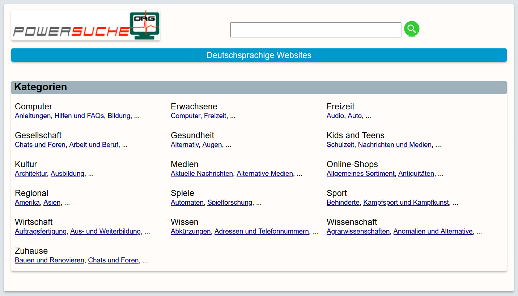This screenshot has width=518, height=296.
Task: Click the green magnifier search icon
Action: [x=412, y=29]
